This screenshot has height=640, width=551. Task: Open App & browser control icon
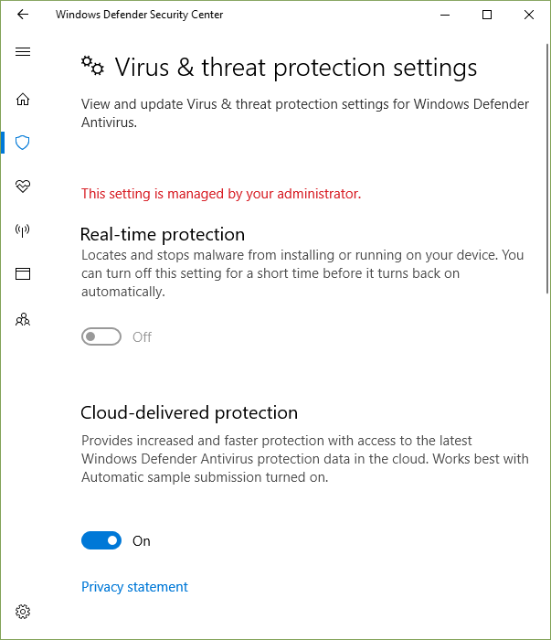tap(23, 273)
